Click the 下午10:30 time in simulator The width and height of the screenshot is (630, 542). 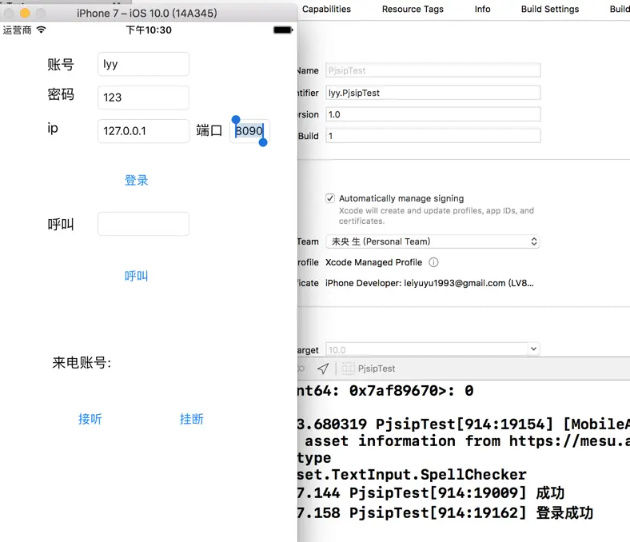[x=149, y=30]
